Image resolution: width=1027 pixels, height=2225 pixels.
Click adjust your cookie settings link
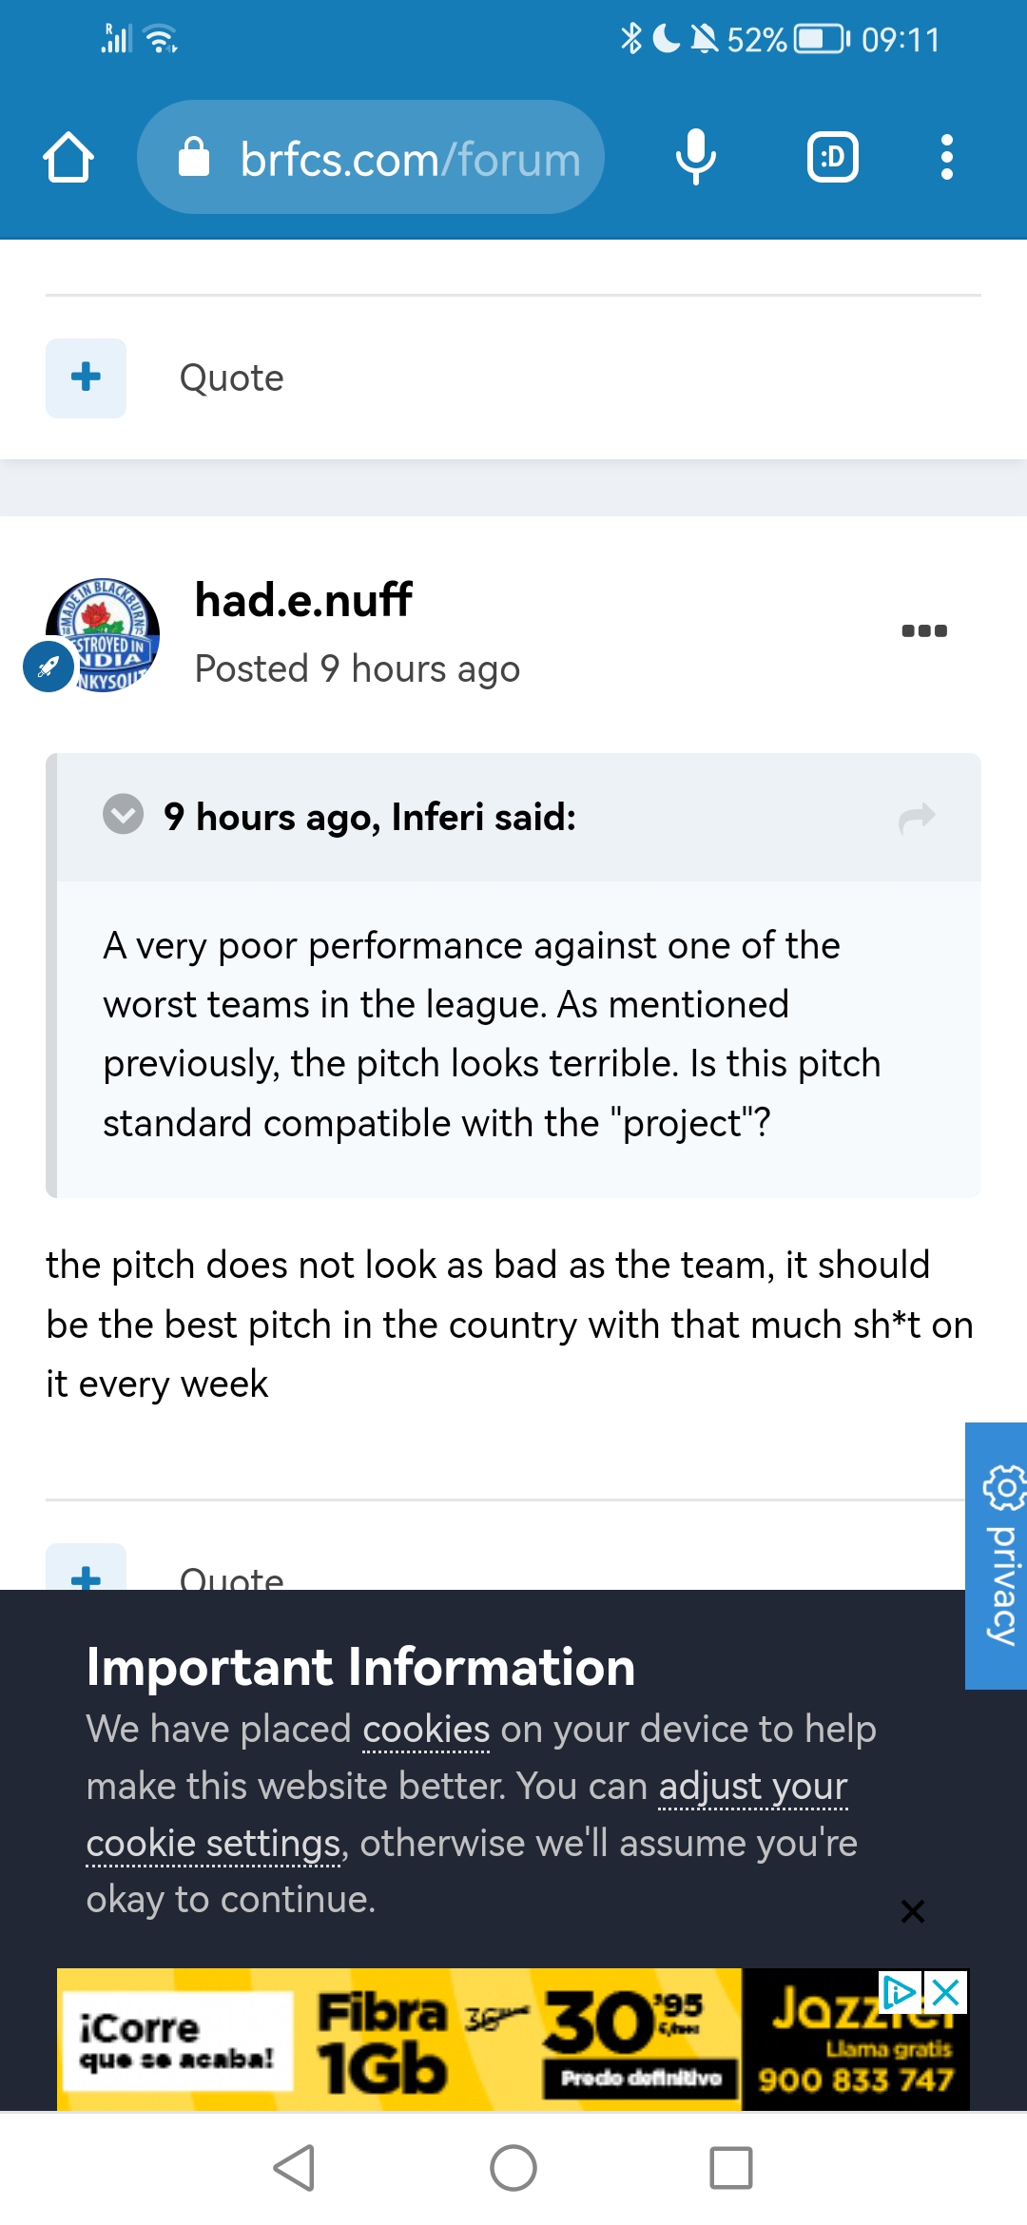[752, 1788]
